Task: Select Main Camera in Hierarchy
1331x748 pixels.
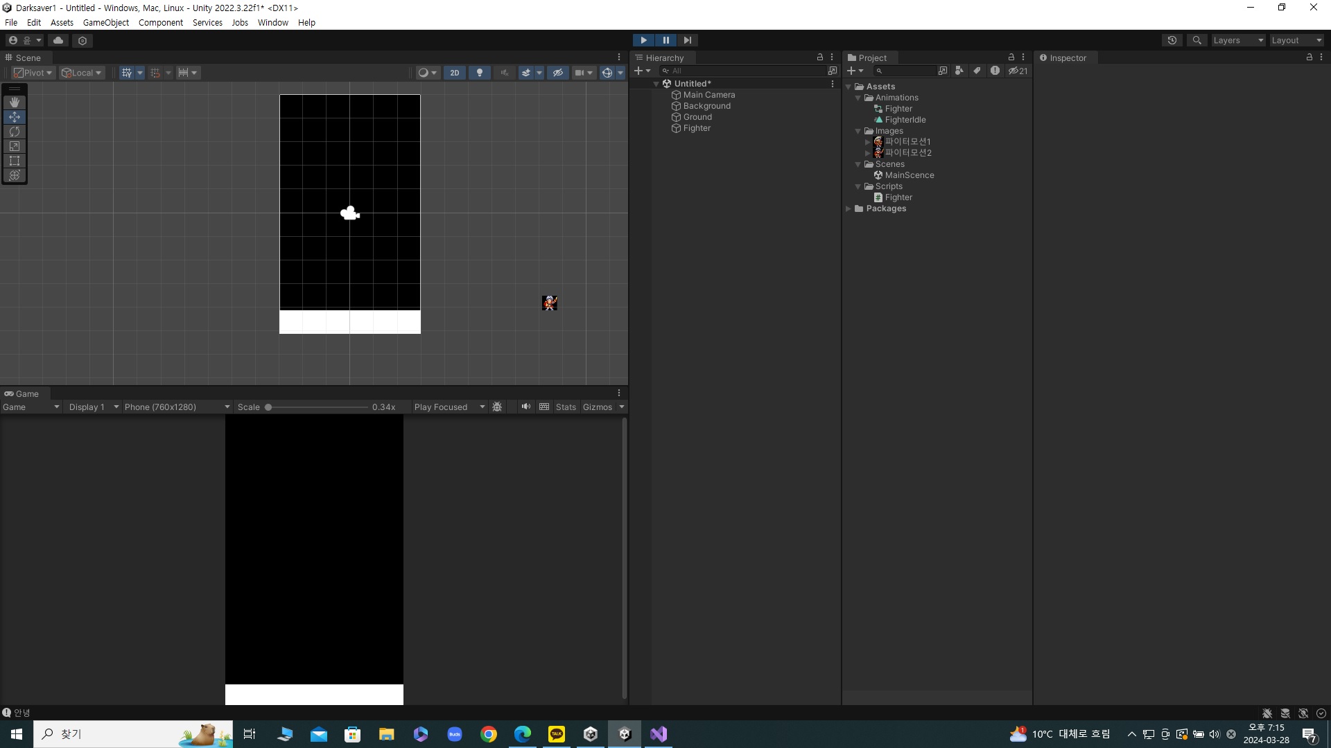Action: (709, 95)
